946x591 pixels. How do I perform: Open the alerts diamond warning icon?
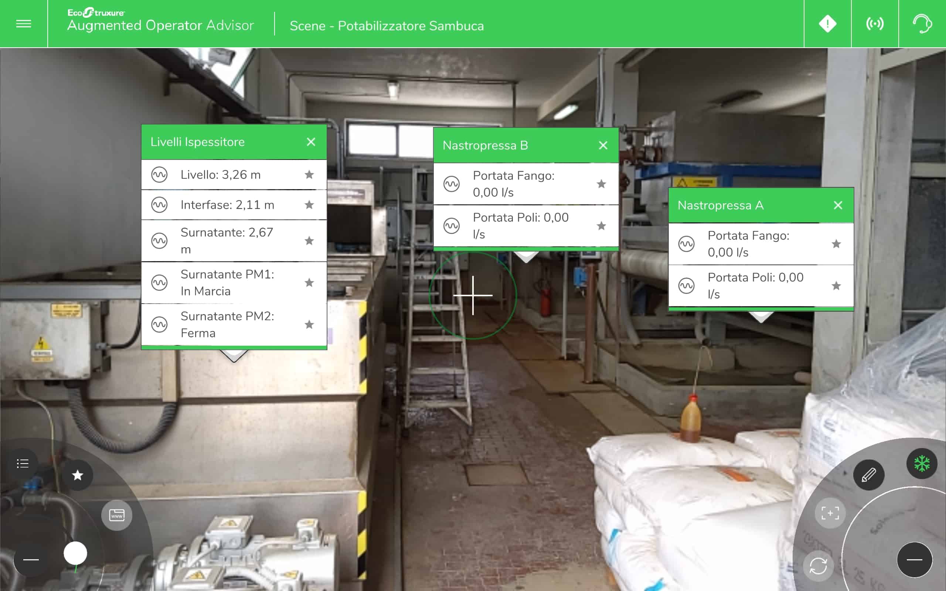pos(827,24)
